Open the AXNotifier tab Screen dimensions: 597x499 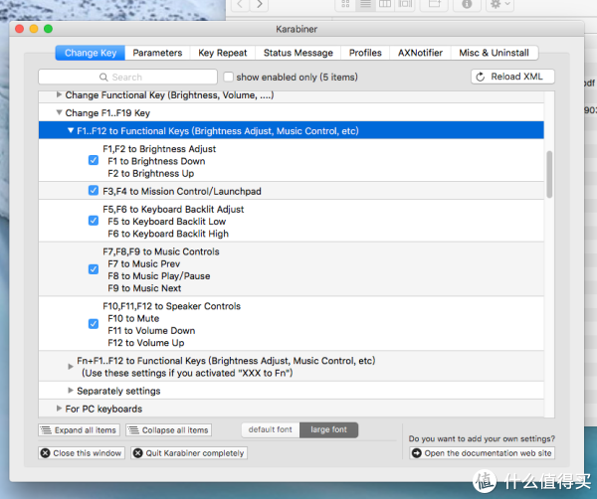(420, 53)
